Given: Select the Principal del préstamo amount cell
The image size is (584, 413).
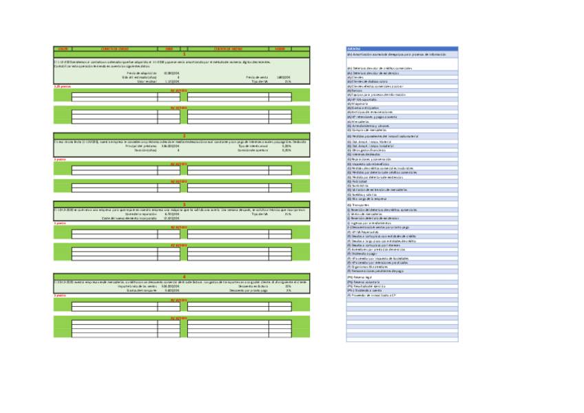Looking at the screenshot, I should pos(169,146).
